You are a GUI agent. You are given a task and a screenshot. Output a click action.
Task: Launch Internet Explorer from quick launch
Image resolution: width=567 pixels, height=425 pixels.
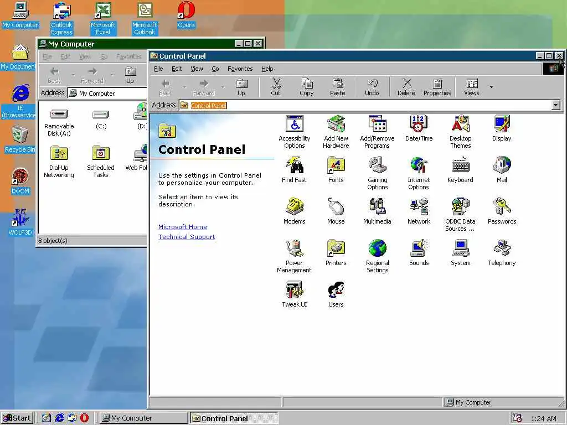pos(59,418)
